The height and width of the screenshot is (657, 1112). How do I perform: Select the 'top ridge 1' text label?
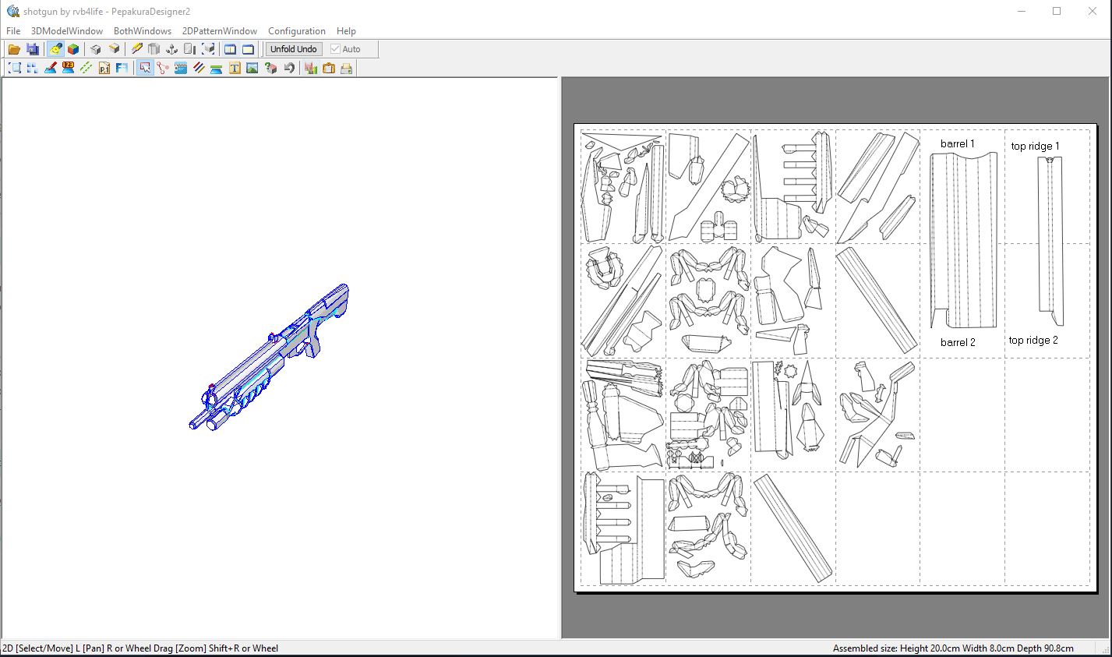(1035, 146)
